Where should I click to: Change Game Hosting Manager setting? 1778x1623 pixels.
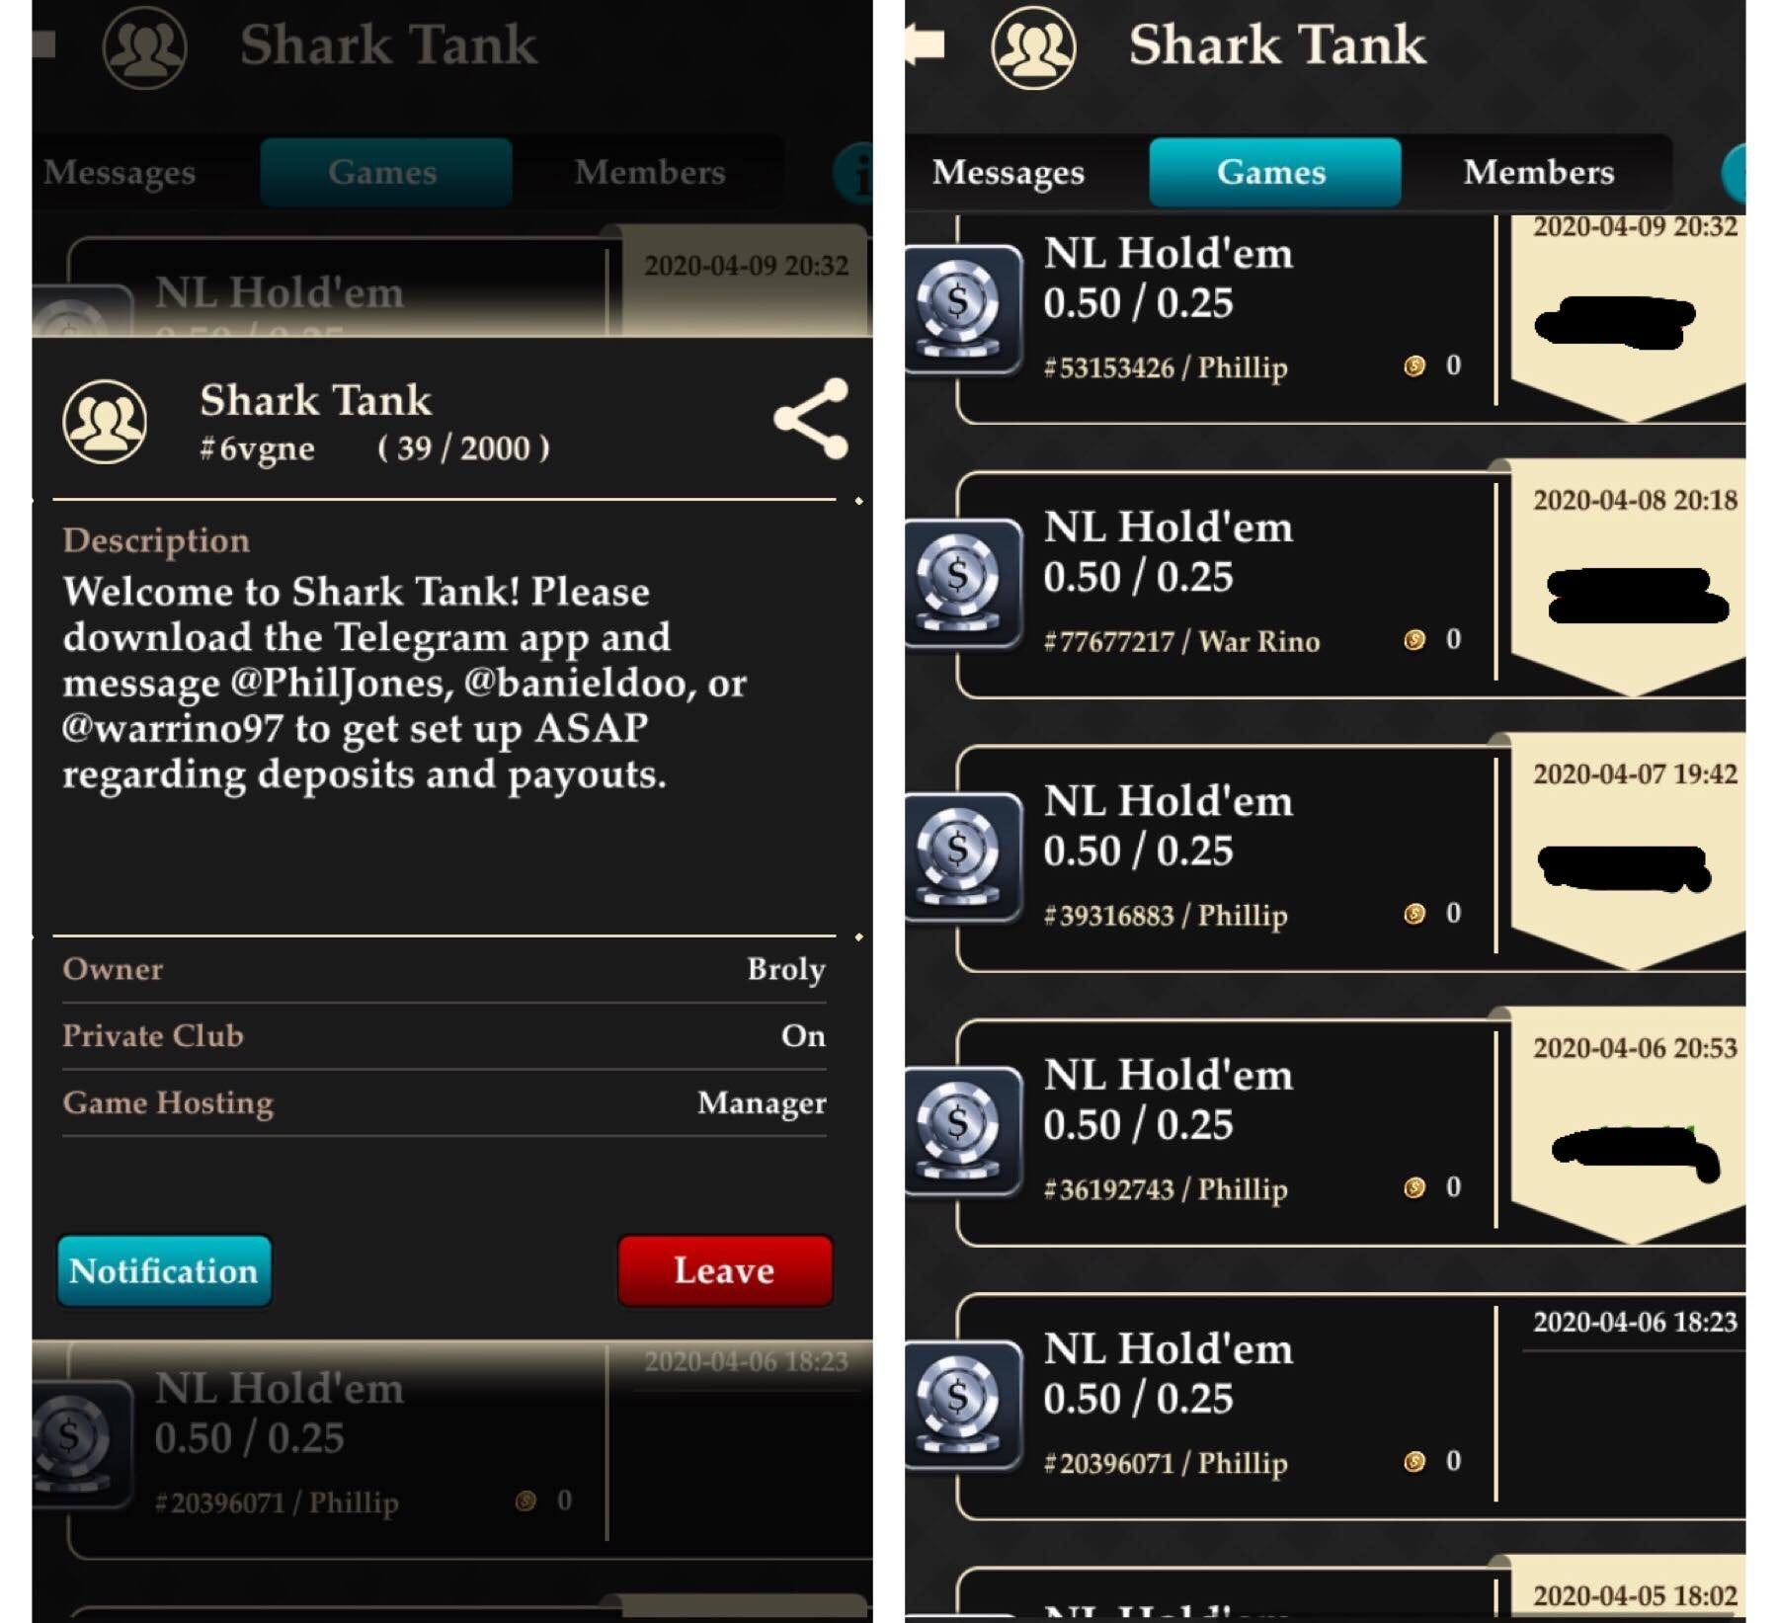point(444,1102)
